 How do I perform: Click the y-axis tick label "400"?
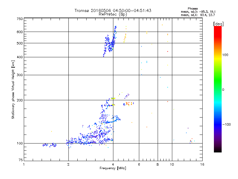click(x=20, y=57)
